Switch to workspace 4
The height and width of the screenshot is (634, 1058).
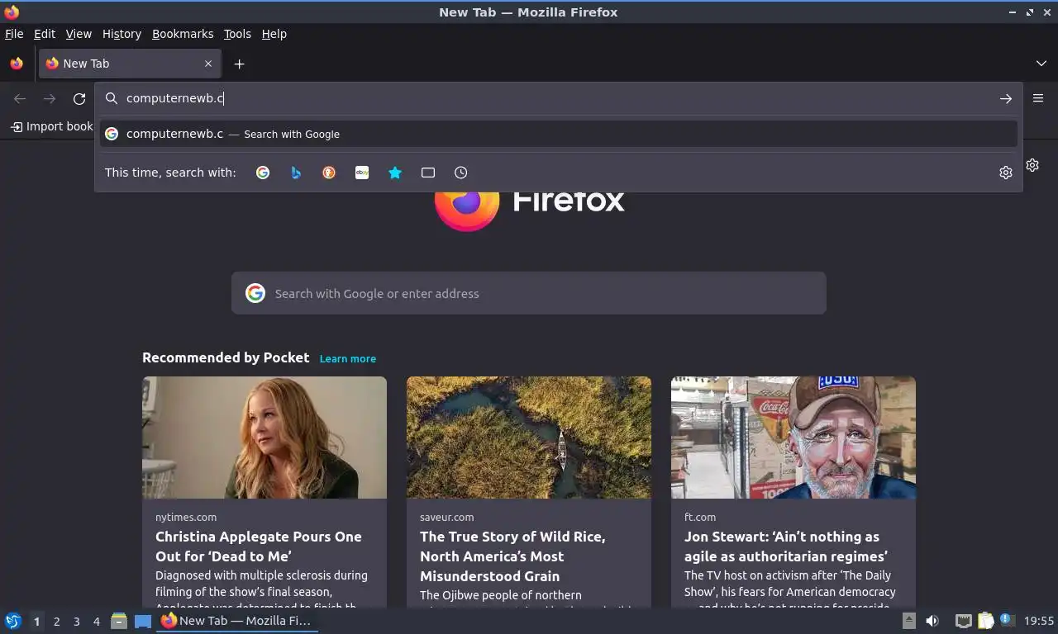coord(96,622)
